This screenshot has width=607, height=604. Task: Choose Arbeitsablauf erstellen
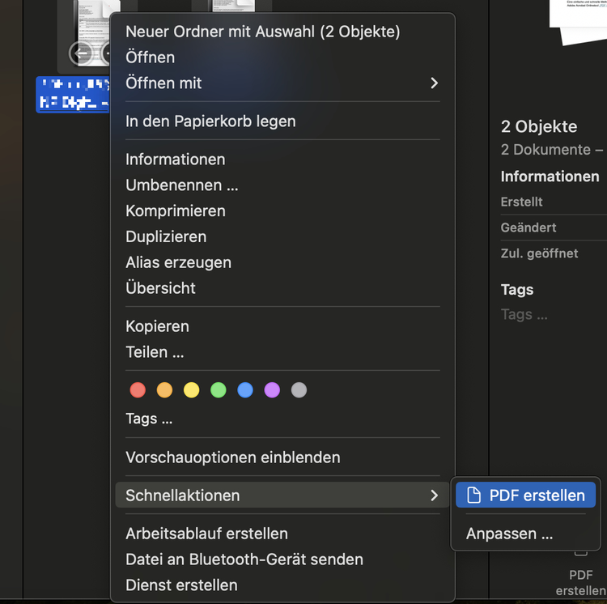282,534
